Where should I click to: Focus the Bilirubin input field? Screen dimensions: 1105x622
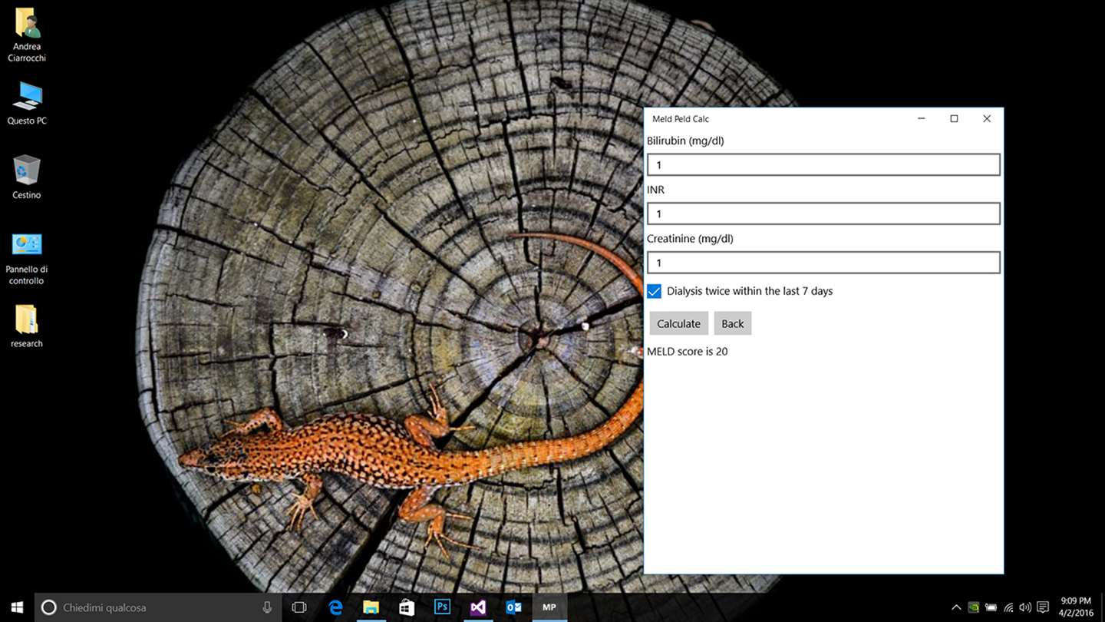click(x=823, y=164)
